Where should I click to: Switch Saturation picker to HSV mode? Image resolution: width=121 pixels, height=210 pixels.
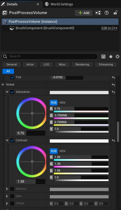pos(63,103)
